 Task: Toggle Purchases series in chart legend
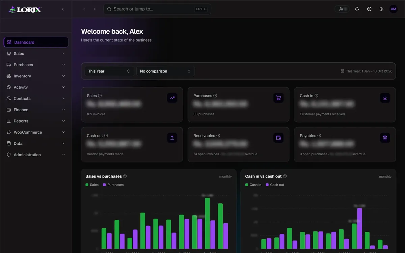click(113, 185)
